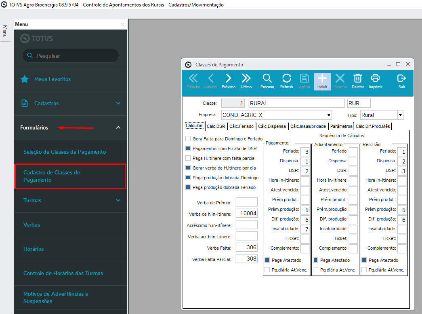
Task: Delete record with the Deletar icon
Action: pyautogui.click(x=357, y=81)
